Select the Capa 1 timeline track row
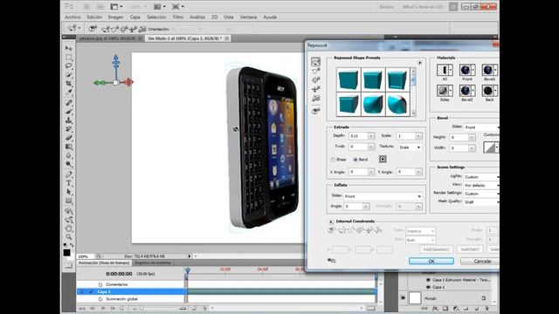The image size is (559, 314). [x=227, y=291]
